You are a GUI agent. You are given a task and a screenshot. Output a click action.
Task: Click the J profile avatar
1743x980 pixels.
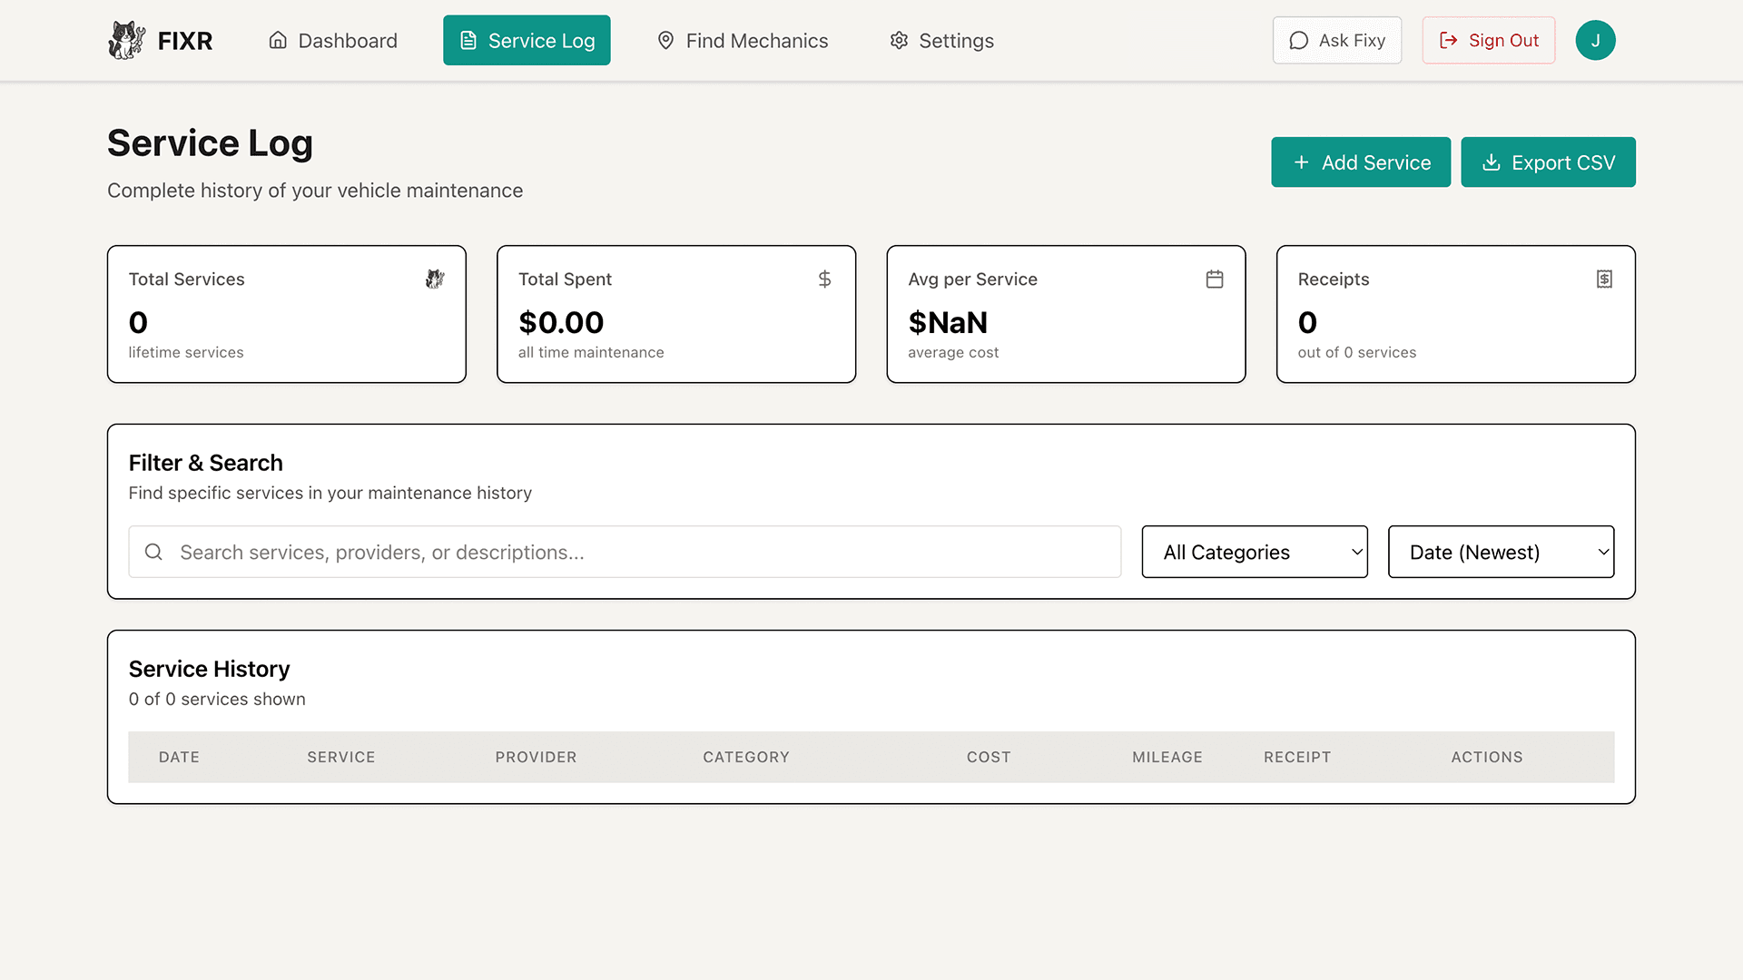[1595, 40]
